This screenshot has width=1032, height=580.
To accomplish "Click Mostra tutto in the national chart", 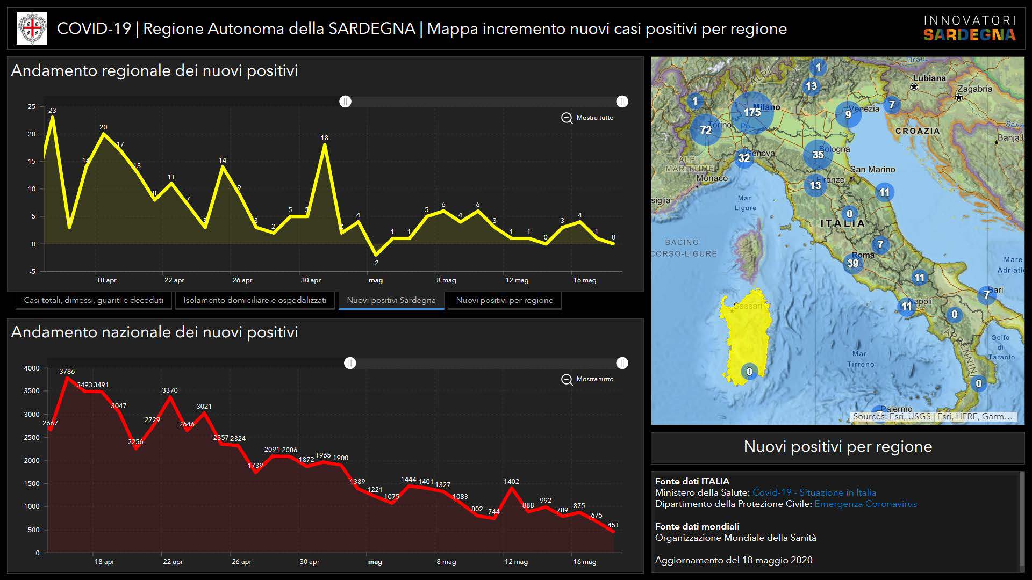I will (594, 379).
